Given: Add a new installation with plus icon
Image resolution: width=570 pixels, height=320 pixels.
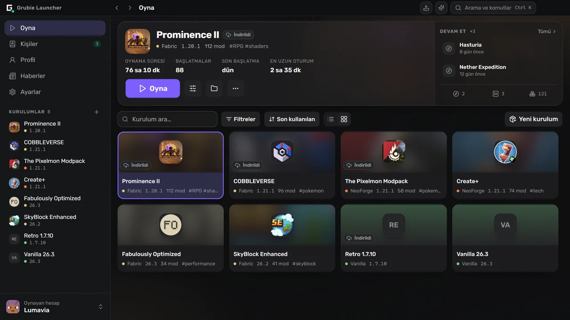Looking at the screenshot, I should click(97, 112).
